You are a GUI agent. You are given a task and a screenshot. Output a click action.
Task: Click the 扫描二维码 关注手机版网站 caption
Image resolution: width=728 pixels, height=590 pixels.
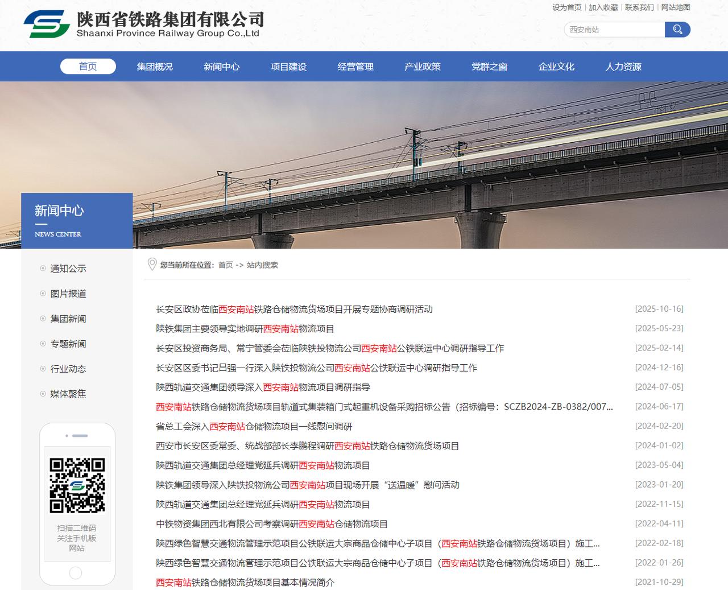click(x=77, y=538)
